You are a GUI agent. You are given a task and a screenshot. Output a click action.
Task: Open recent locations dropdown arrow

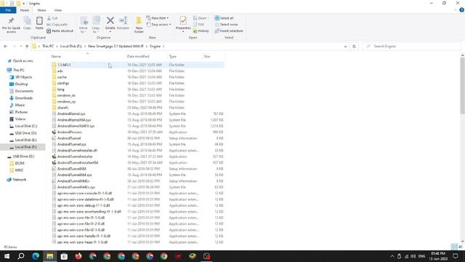tap(21, 47)
